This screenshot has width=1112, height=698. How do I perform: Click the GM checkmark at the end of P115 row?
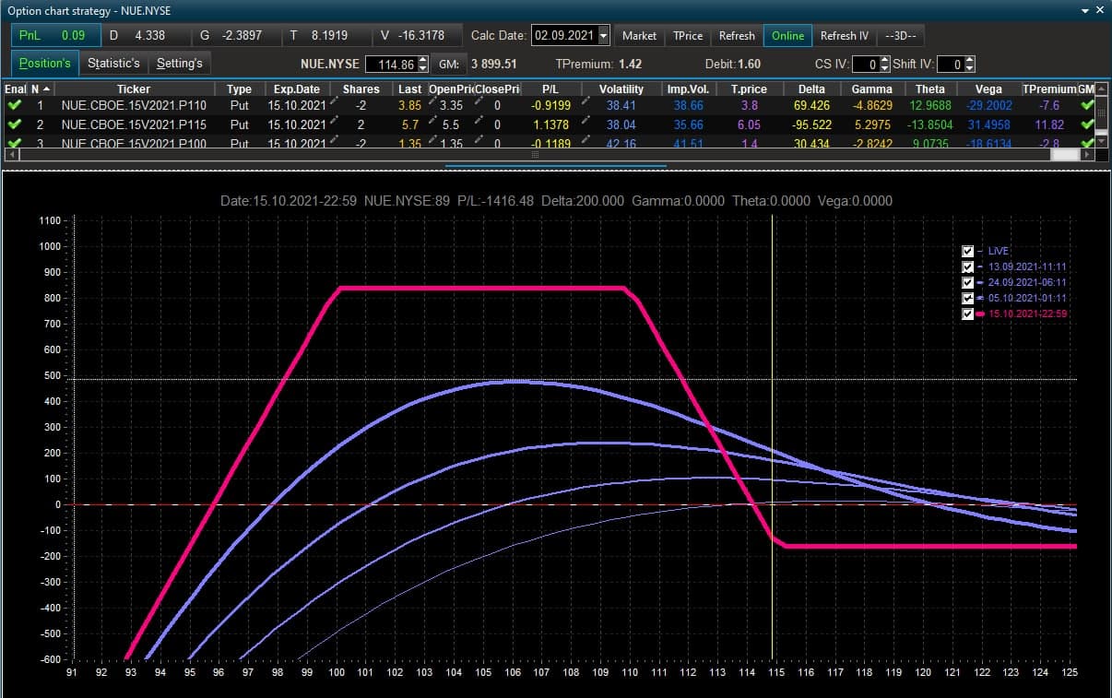pos(1087,124)
